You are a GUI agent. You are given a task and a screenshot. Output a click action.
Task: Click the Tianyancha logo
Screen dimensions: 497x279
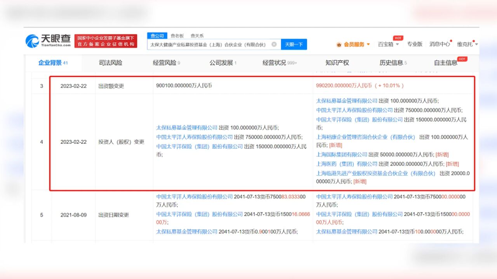pyautogui.click(x=49, y=41)
